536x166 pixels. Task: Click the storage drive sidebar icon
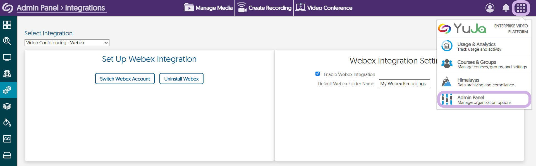(x=7, y=155)
